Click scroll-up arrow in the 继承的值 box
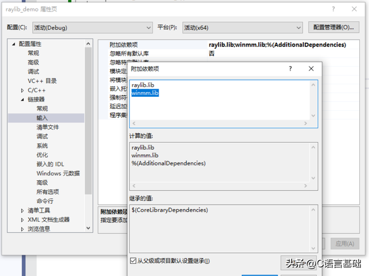This screenshot has width=369, height=276. pos(313,210)
